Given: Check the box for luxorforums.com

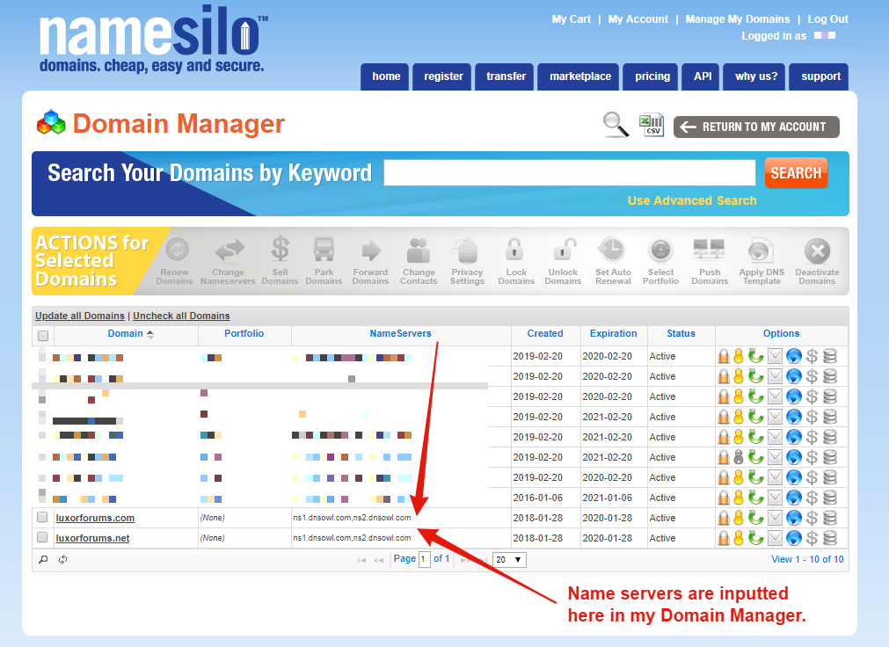Looking at the screenshot, I should [42, 517].
